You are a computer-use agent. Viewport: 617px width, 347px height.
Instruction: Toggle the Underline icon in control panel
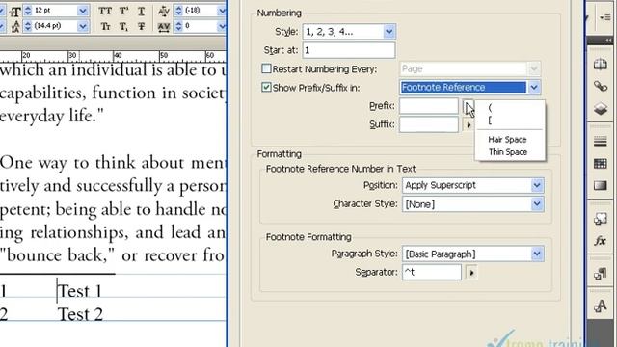[x=142, y=11]
